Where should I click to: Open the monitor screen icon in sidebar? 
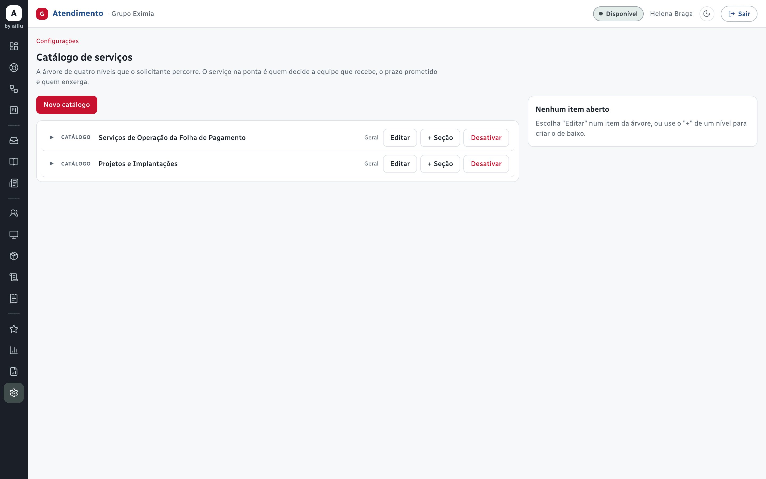point(14,234)
